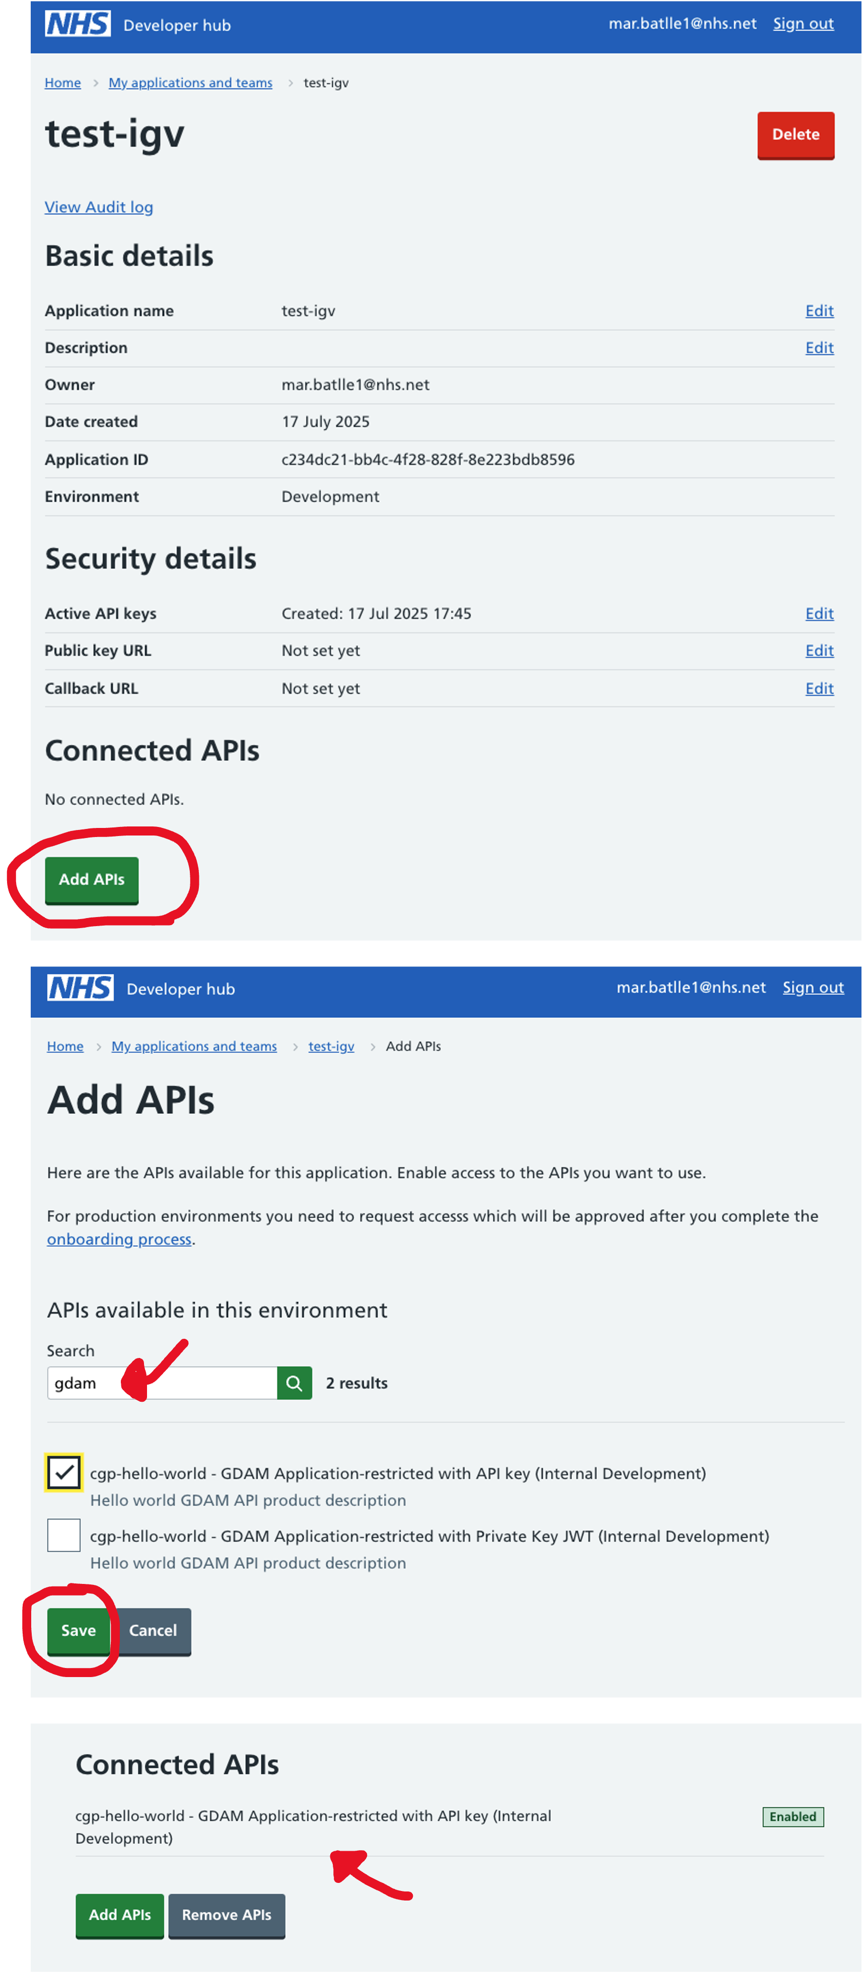Screen dimensions: 863x1972
Task: Open My applications and teams top breadcrumb
Action: point(191,83)
